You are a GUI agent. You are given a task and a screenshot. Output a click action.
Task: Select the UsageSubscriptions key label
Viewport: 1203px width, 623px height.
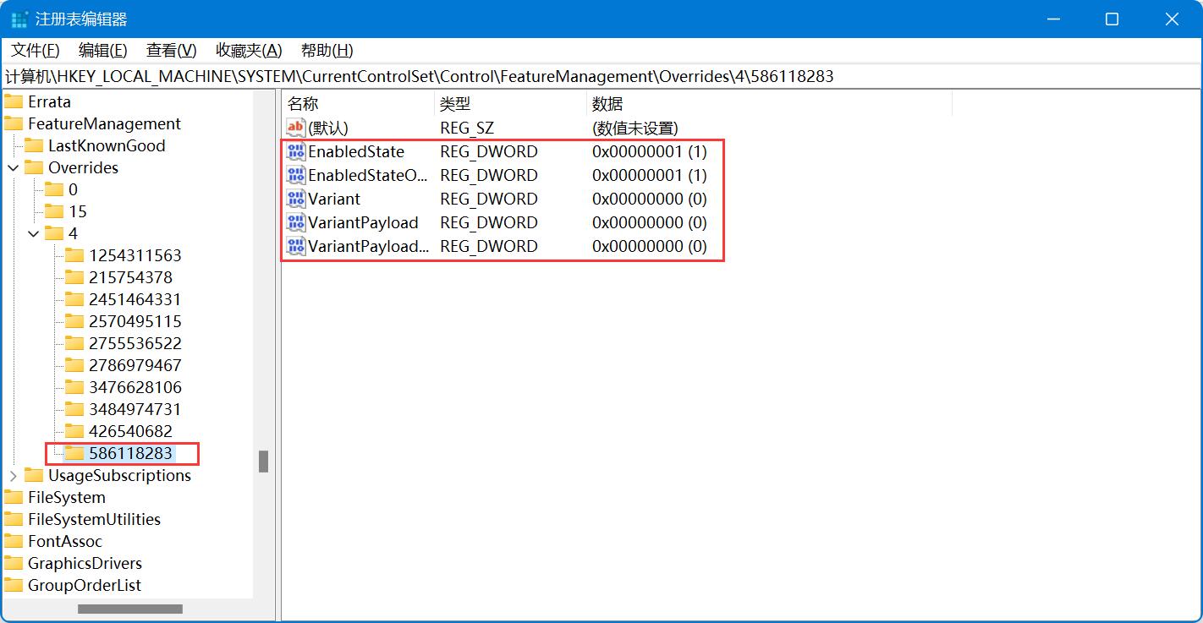click(119, 475)
